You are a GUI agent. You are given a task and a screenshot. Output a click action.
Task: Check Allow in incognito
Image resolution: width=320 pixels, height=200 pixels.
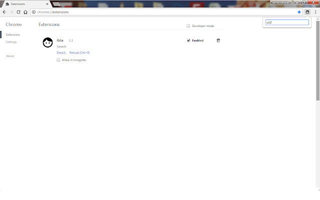pos(58,60)
